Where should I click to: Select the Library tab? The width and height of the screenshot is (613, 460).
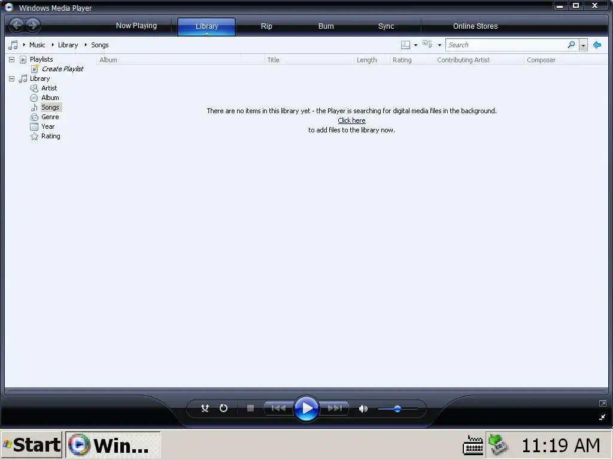pyautogui.click(x=207, y=26)
